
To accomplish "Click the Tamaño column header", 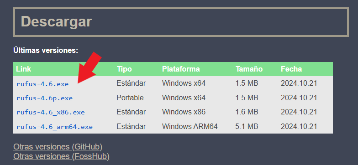I will click(249, 69).
